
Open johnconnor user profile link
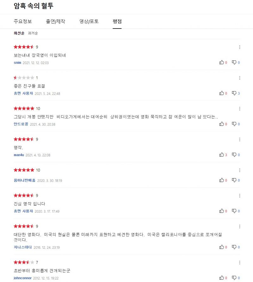pyautogui.click(x=23, y=278)
